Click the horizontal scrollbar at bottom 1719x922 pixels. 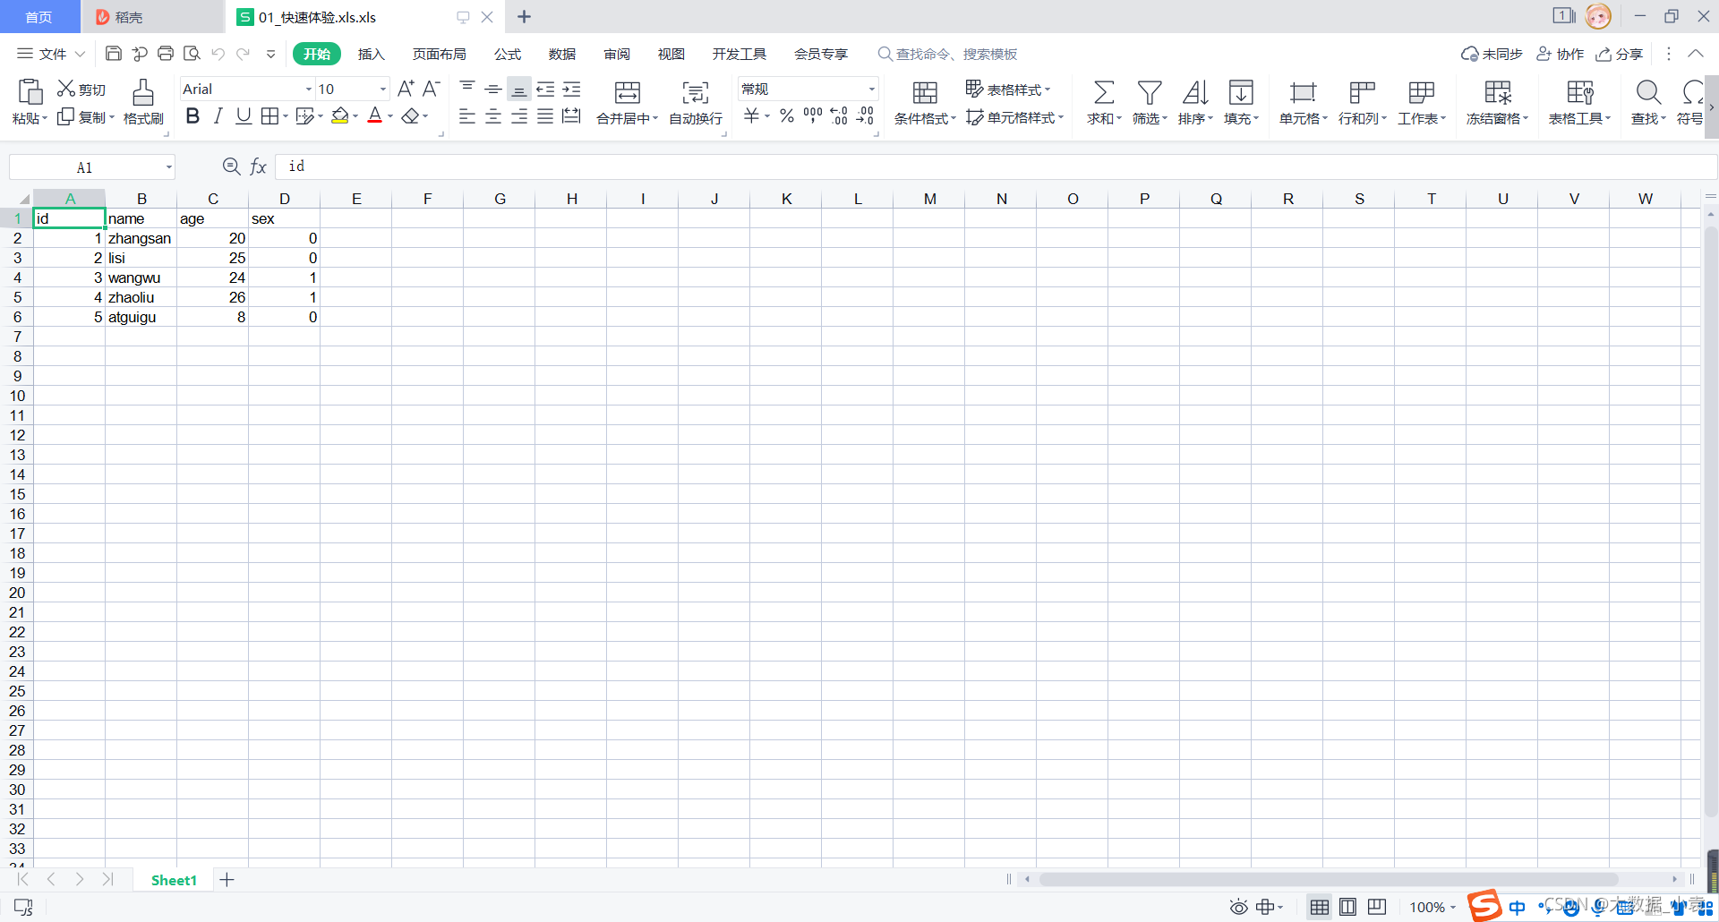(1327, 879)
